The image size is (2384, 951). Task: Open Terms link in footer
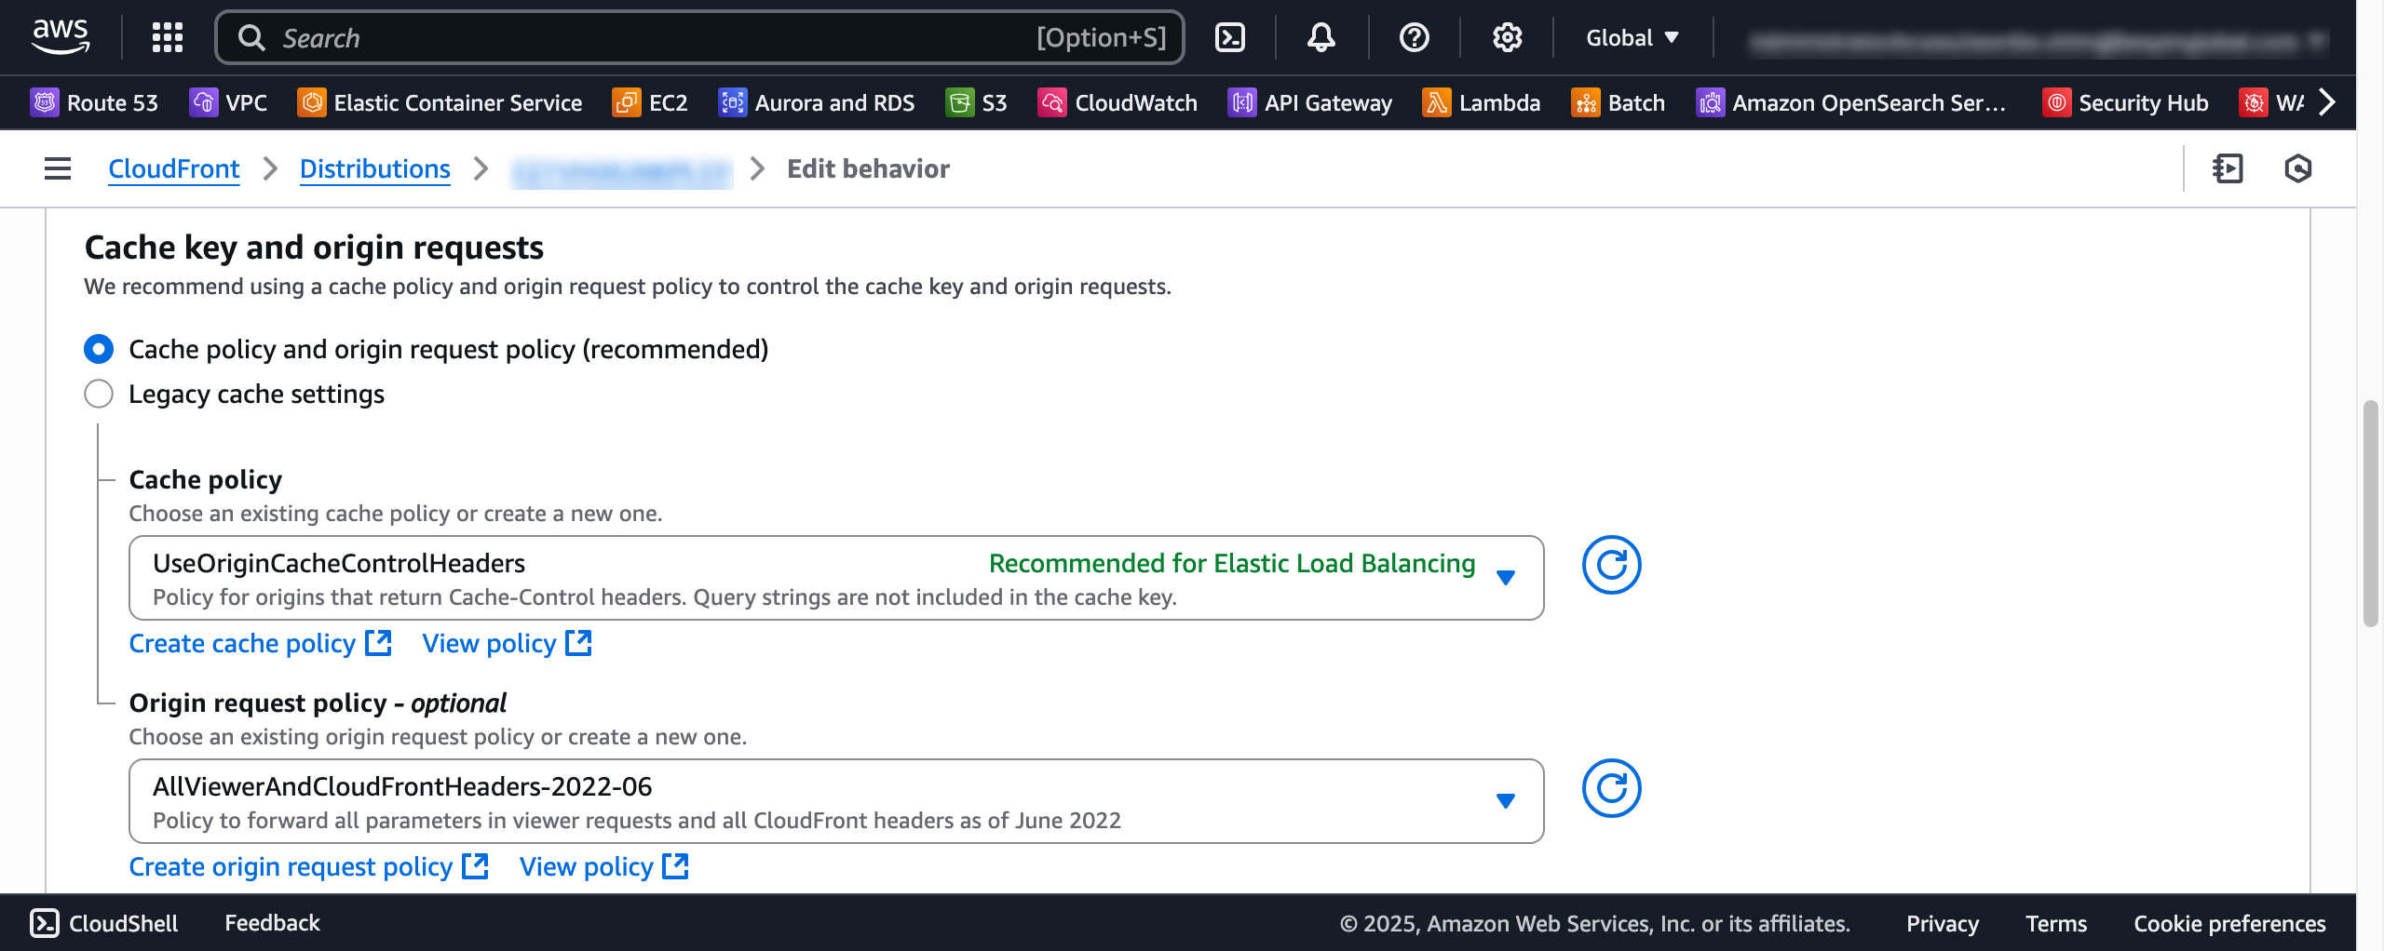tap(2055, 923)
